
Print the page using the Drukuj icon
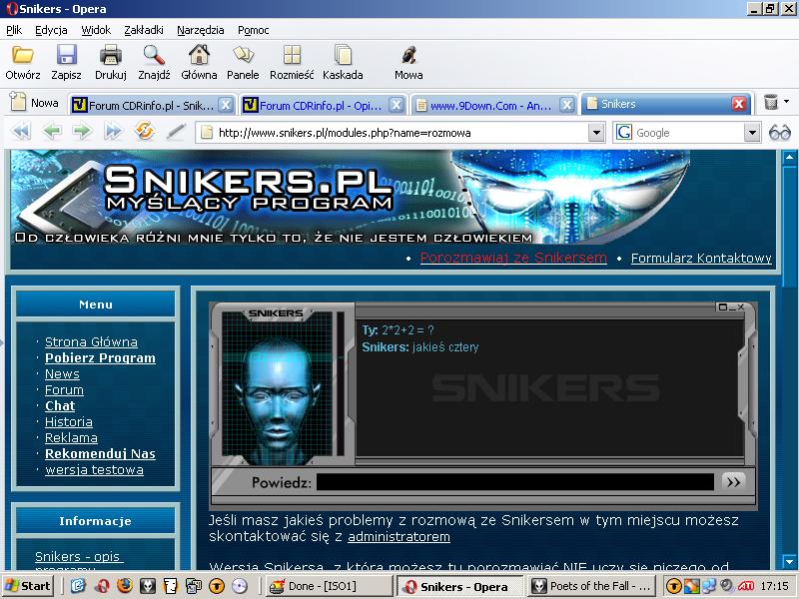tap(110, 55)
